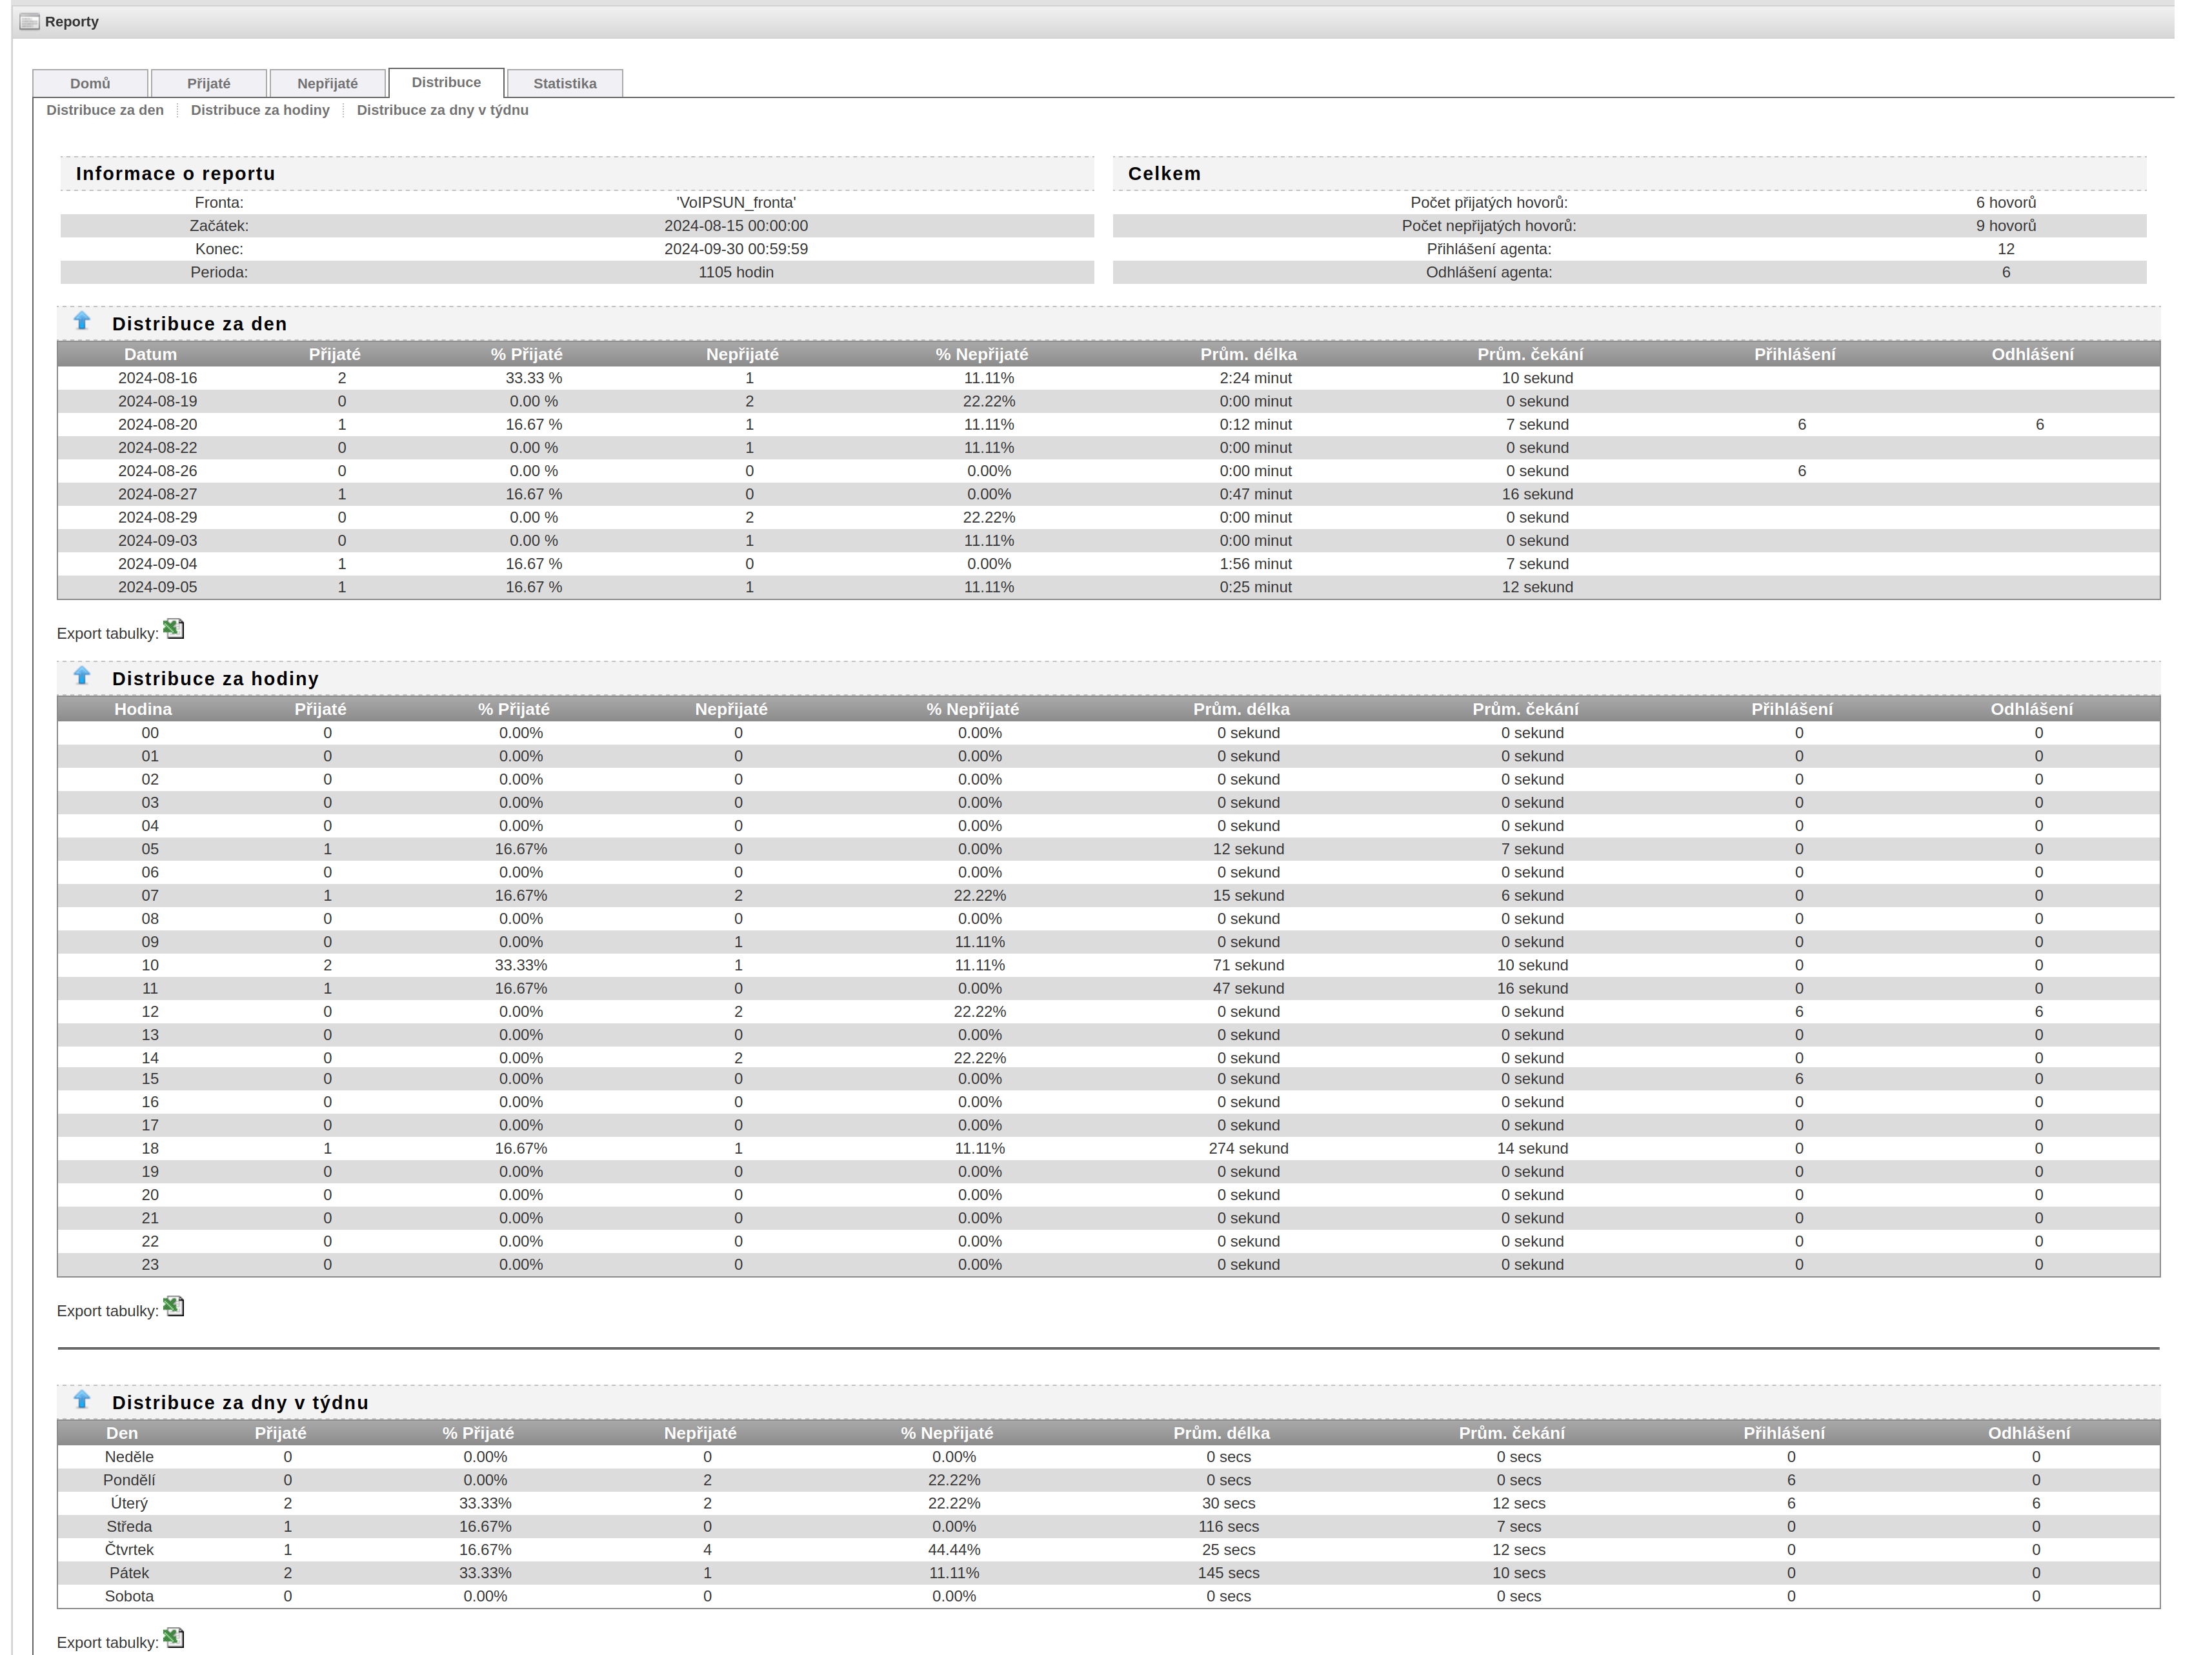2212x1655 pixels.
Task: Click the Celkem heading
Action: coord(1164,173)
